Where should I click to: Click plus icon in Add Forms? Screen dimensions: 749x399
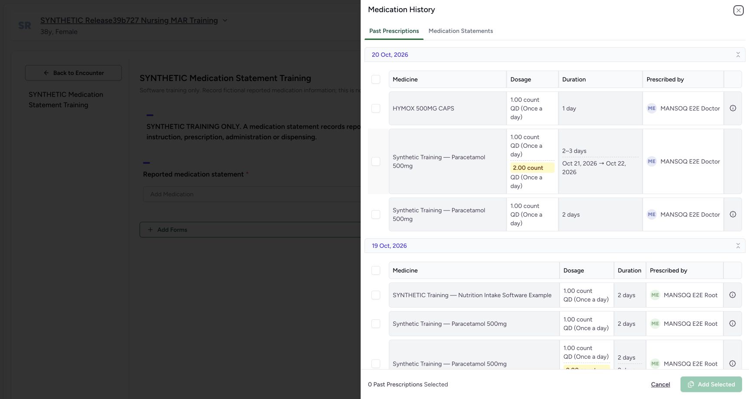coord(150,230)
